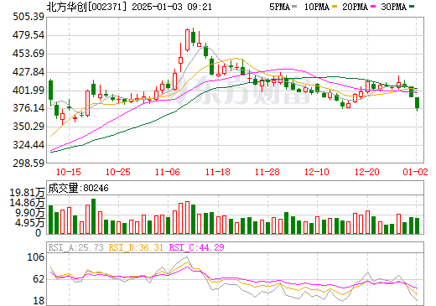Click the 106 RSI axis label
Viewport: 436px width, 306px height.
tap(36, 257)
